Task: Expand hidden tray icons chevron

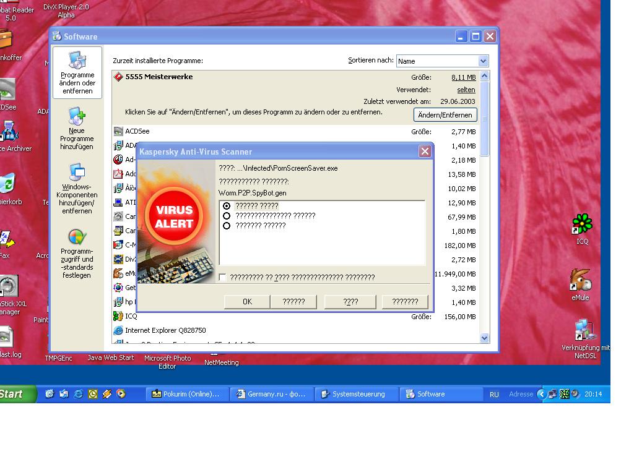Action: click(542, 394)
